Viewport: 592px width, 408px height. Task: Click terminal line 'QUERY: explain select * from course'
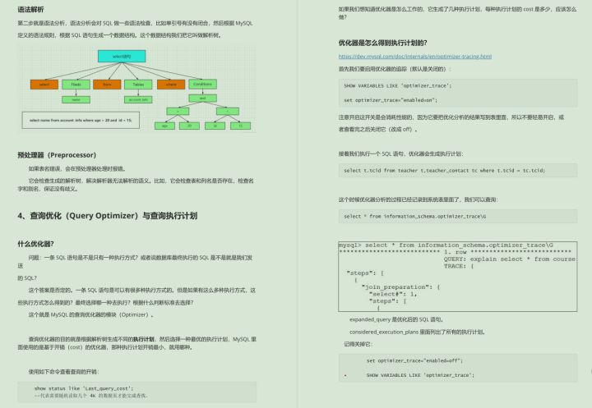510,259
